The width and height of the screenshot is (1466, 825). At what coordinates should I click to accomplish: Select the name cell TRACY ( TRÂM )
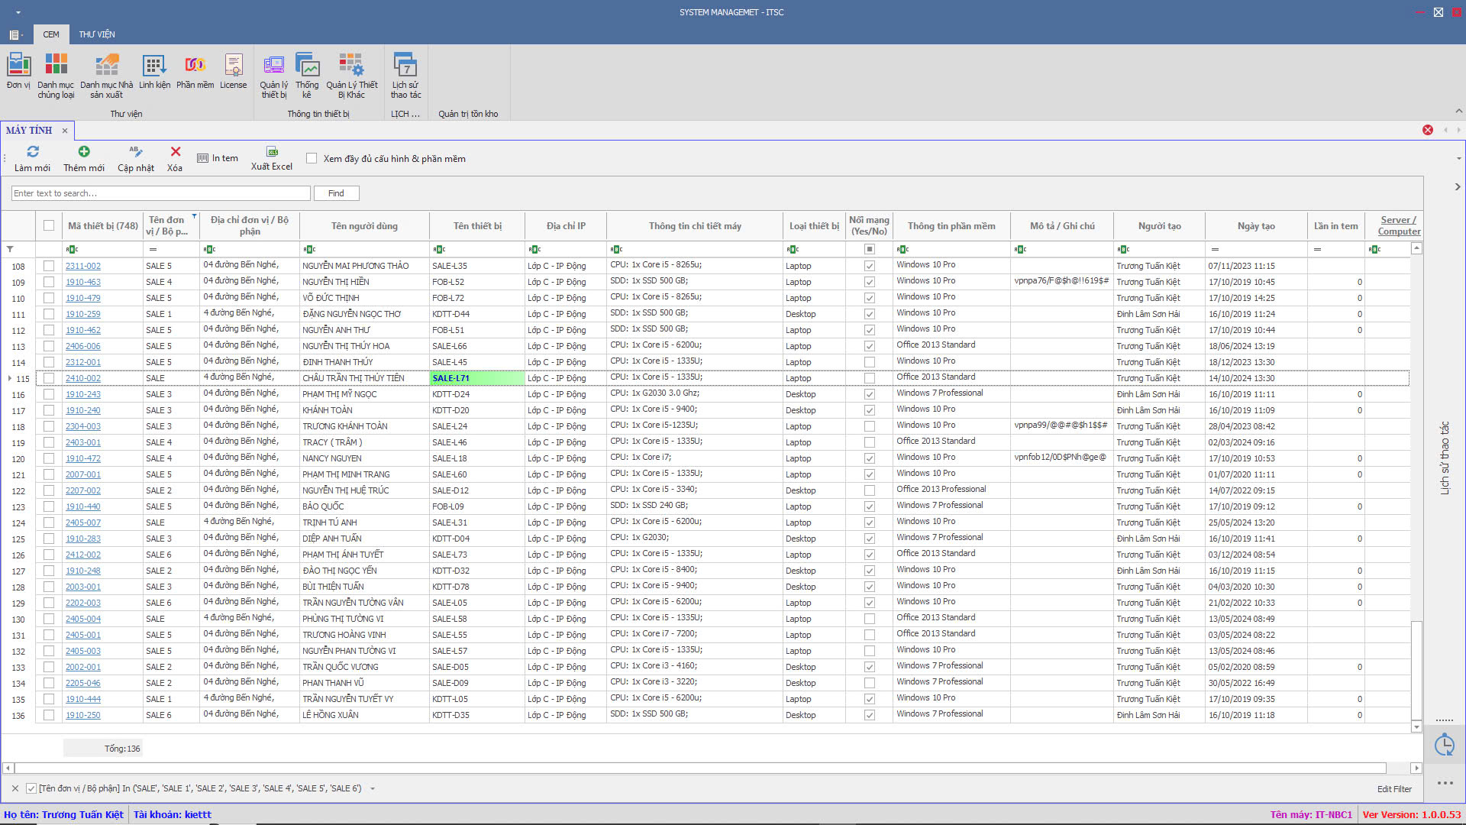[364, 442]
